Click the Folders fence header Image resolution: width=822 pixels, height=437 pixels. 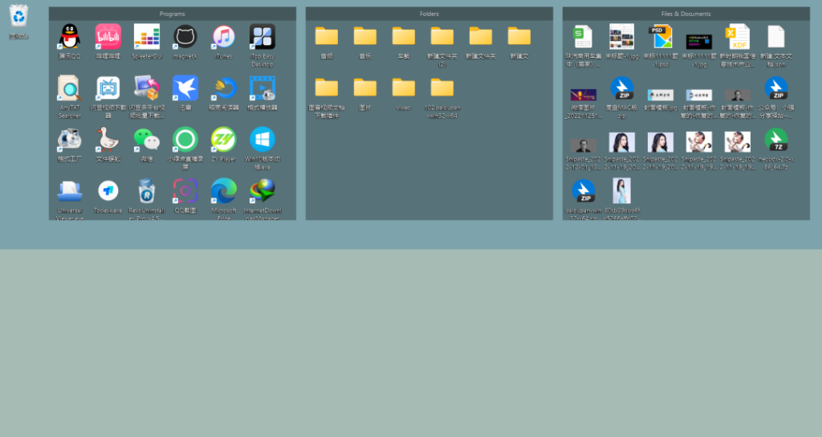pos(429,14)
